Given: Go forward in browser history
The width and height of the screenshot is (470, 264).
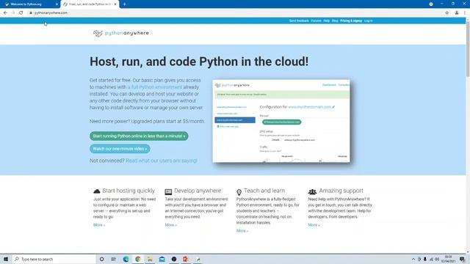Looking at the screenshot, I should [13, 13].
